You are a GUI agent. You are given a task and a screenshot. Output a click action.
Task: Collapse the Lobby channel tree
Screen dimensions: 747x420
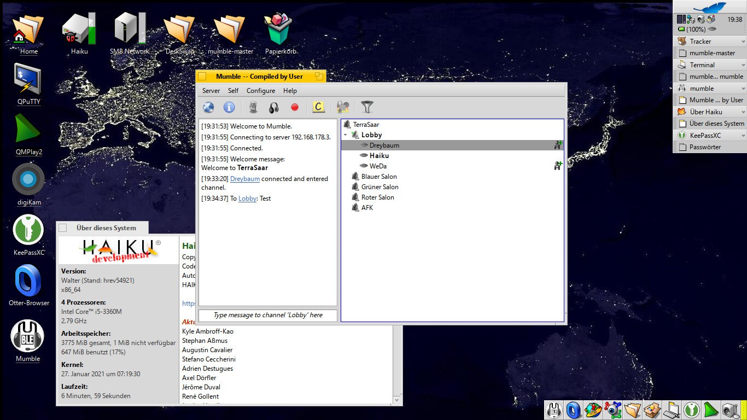pos(346,135)
